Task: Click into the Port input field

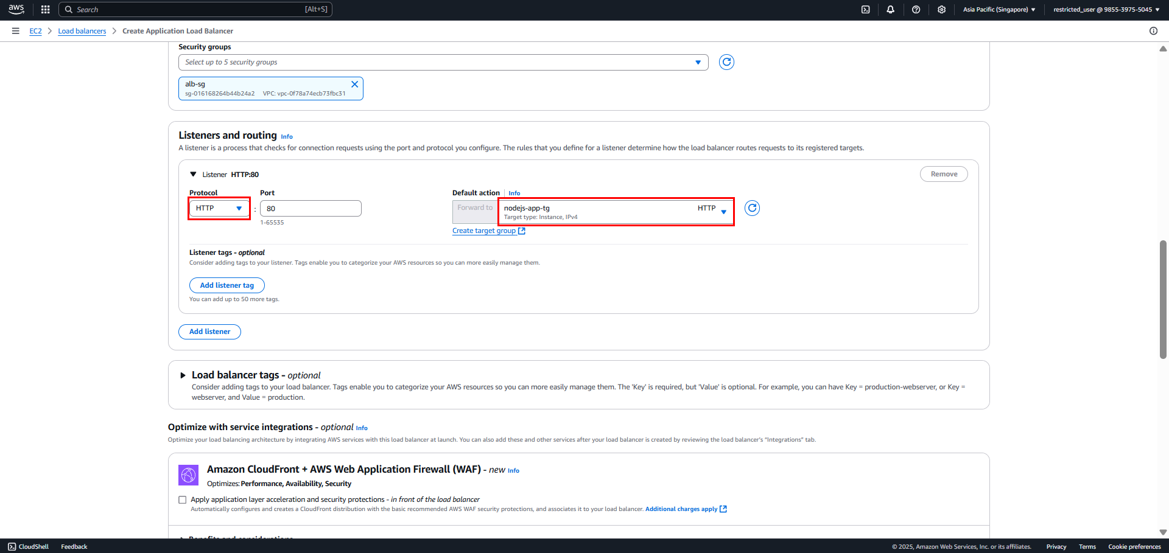Action: (x=311, y=208)
